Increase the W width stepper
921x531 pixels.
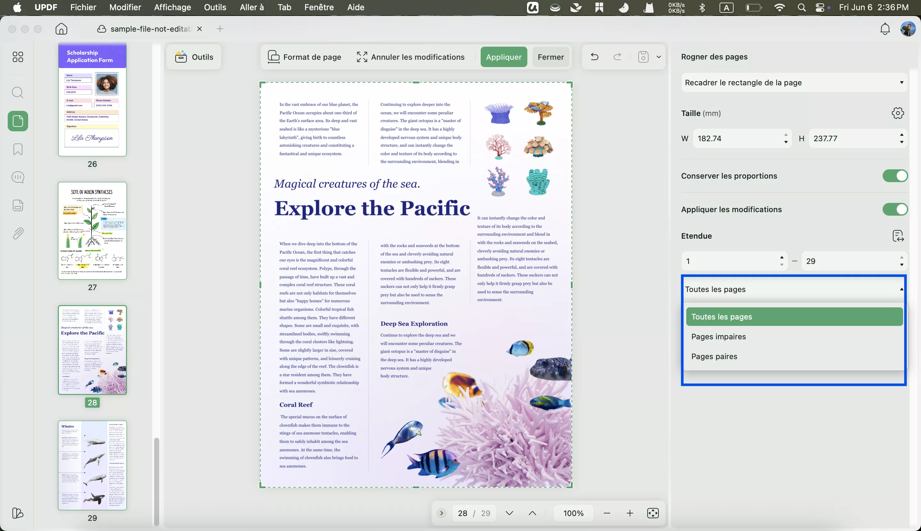tap(786, 135)
